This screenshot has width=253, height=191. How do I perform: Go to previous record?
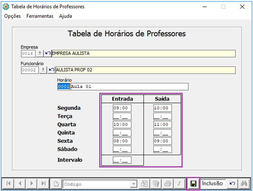click(x=20, y=184)
